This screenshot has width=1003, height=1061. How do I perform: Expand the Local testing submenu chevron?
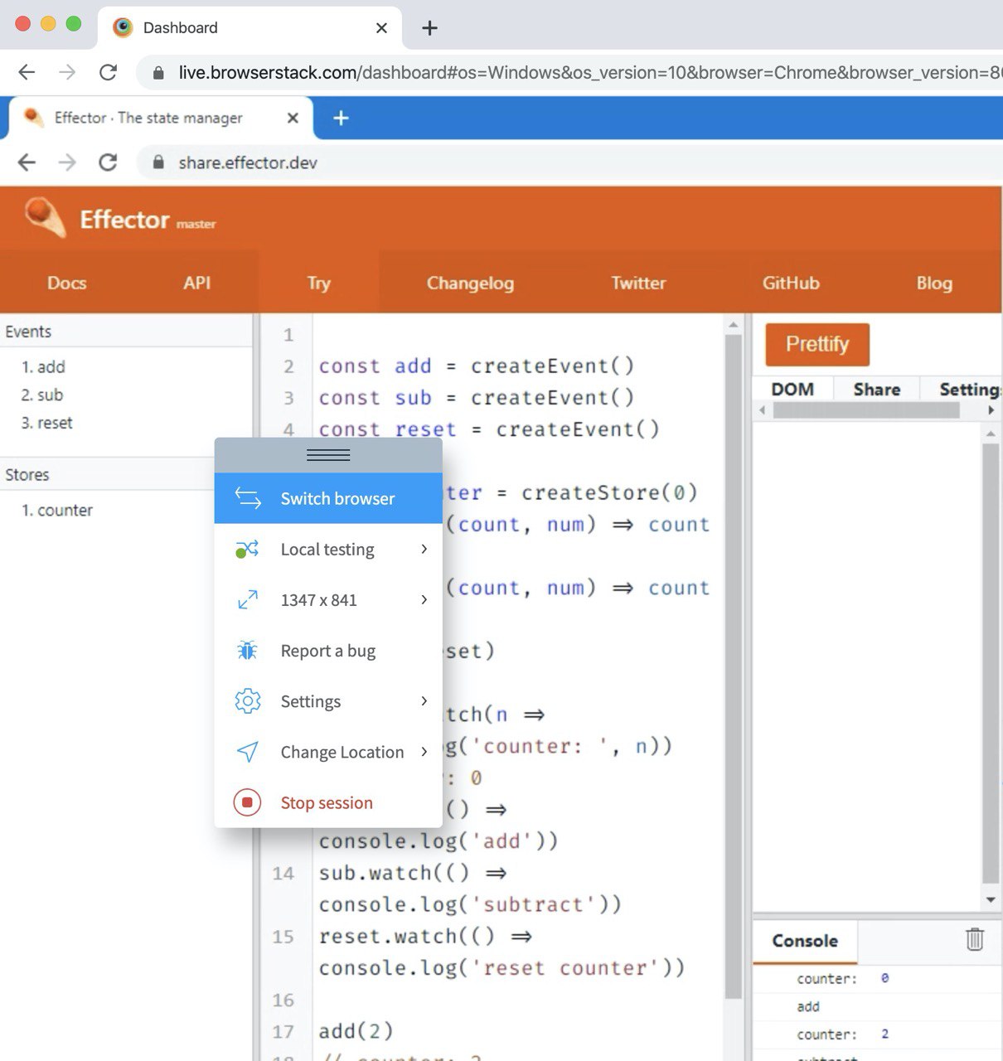424,549
